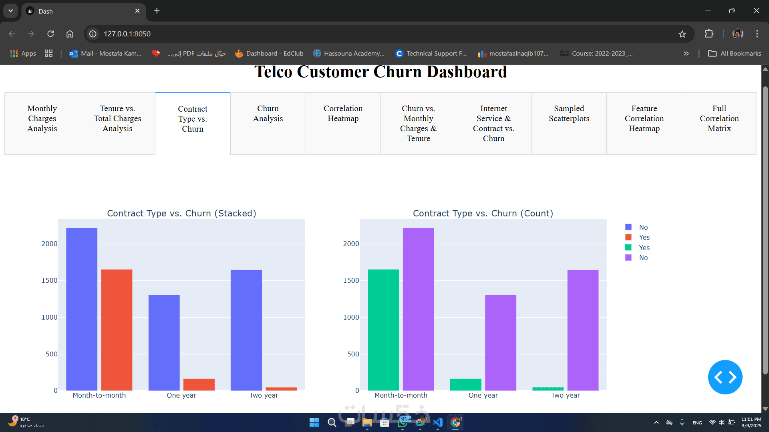Click the purple No legend color swatch
This screenshot has width=769, height=432.
(628, 258)
